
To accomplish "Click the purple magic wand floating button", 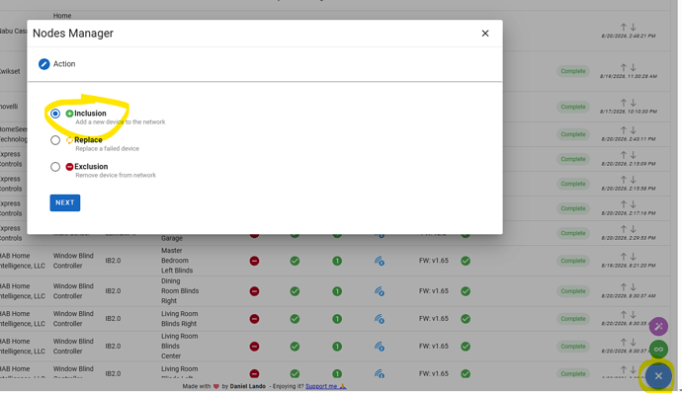I will (x=658, y=327).
